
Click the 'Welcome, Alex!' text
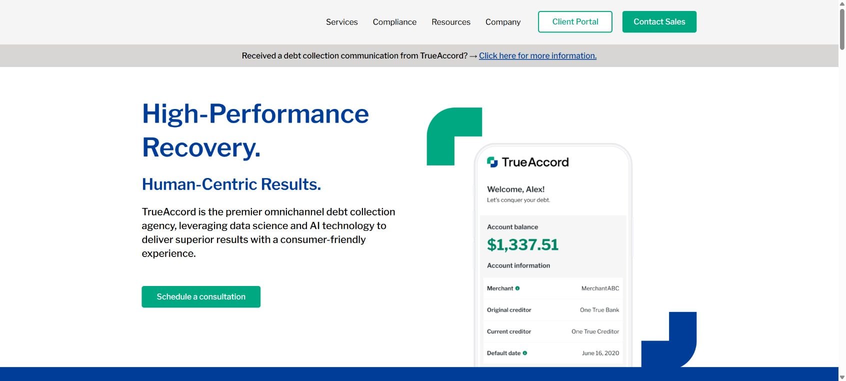(515, 189)
